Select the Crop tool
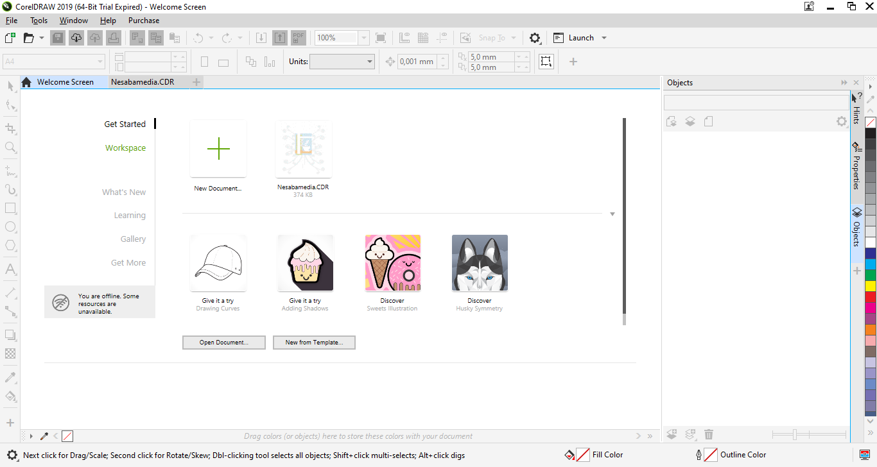The width and height of the screenshot is (877, 467). pos(10,128)
